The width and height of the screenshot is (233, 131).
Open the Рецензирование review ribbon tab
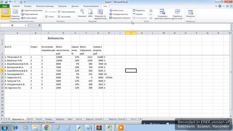pyautogui.click(x=91, y=6)
